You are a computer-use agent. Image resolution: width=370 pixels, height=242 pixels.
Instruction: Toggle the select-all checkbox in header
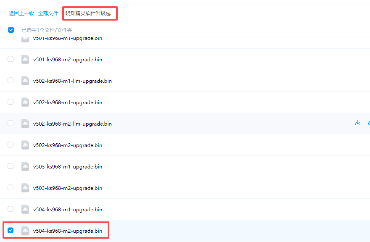[11, 30]
